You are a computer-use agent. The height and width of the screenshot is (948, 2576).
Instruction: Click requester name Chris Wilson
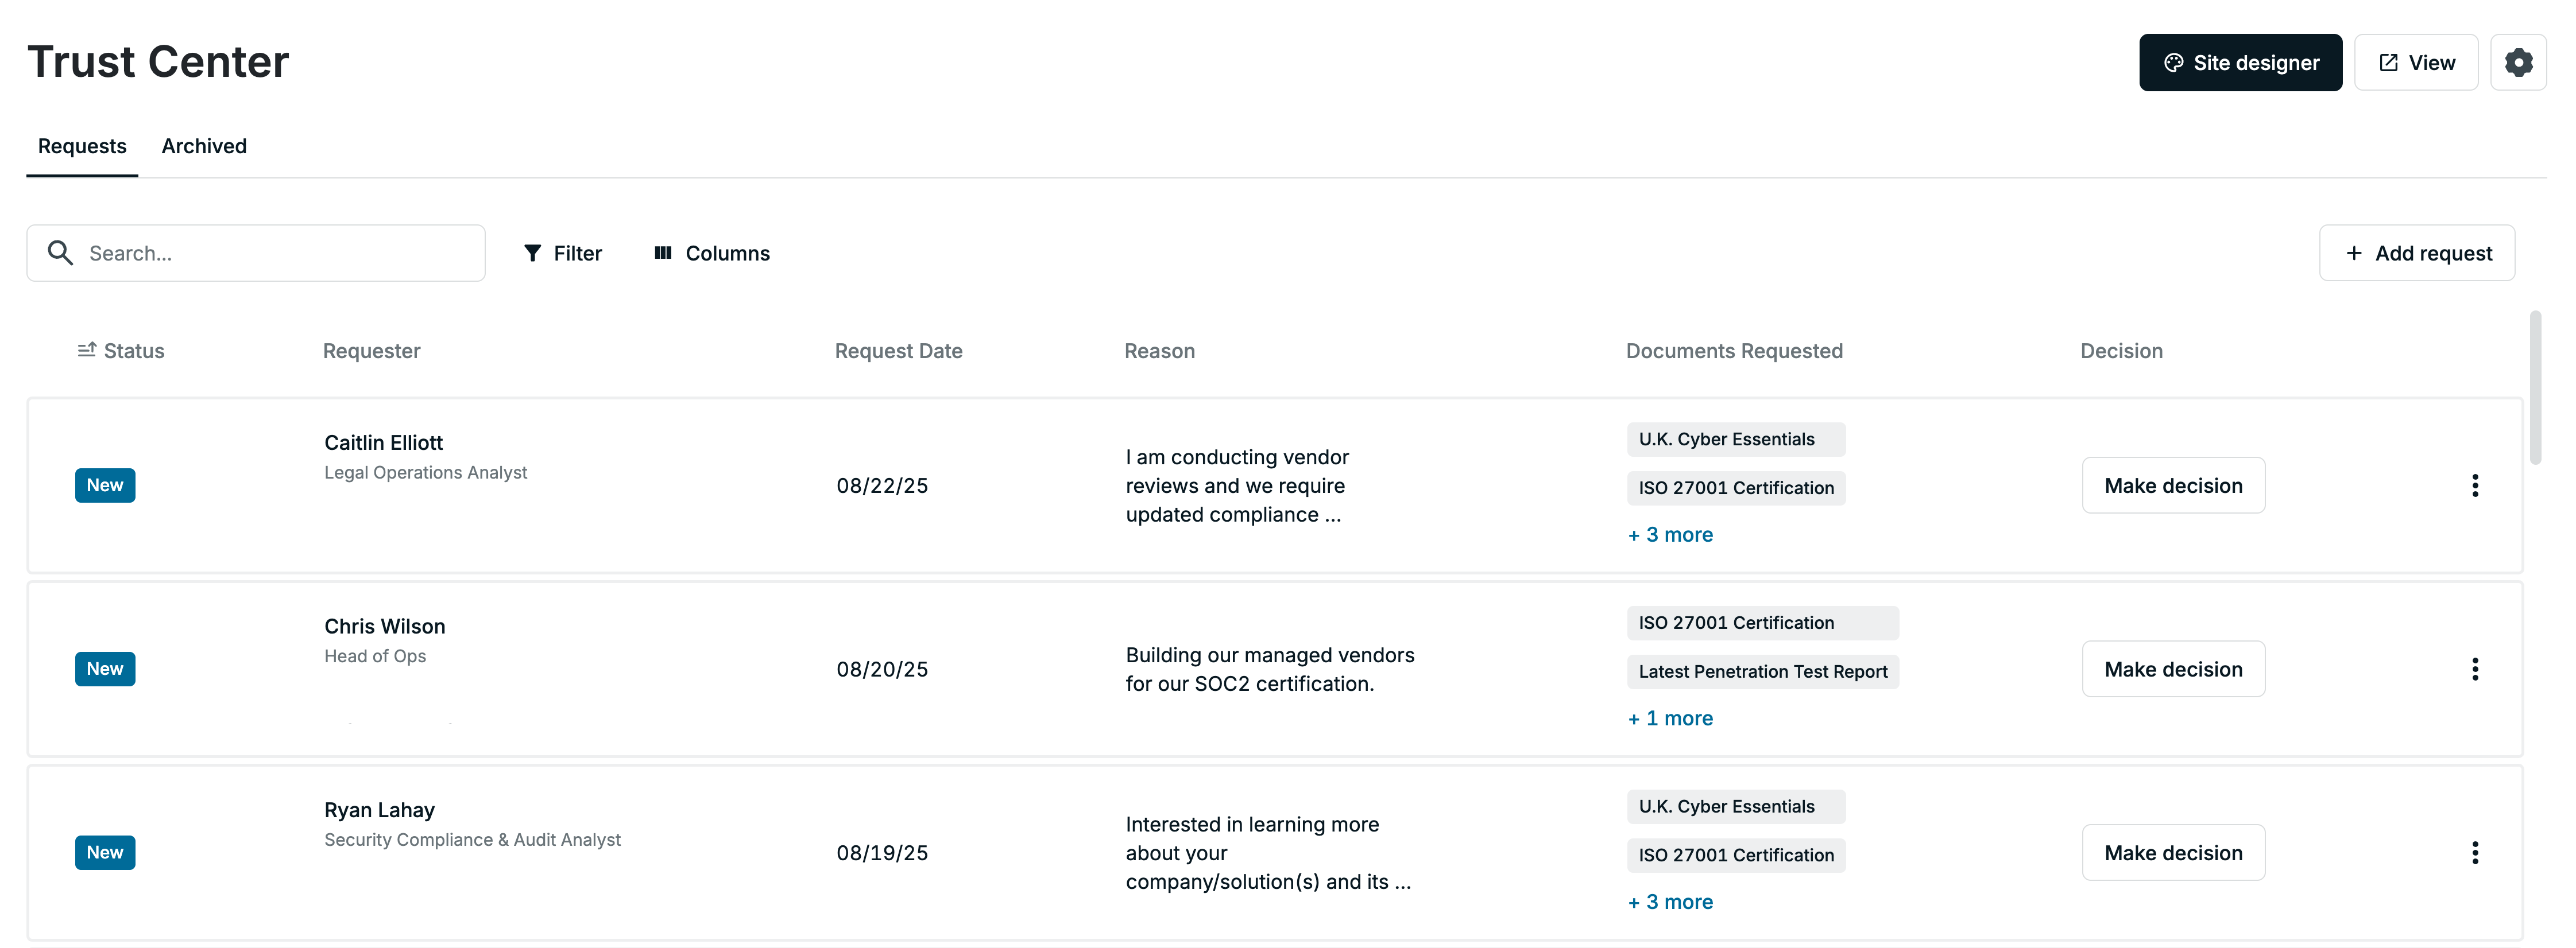click(x=385, y=626)
